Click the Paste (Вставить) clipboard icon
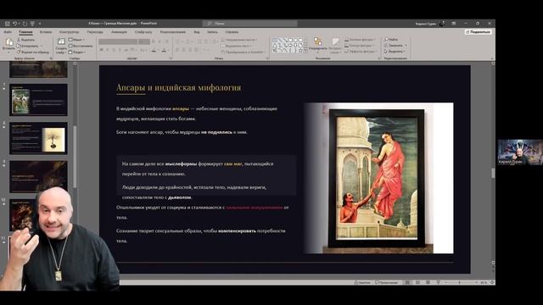The image size is (543, 305). coord(9,42)
